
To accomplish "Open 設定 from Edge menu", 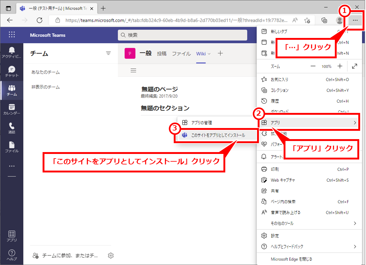I will tap(309, 236).
